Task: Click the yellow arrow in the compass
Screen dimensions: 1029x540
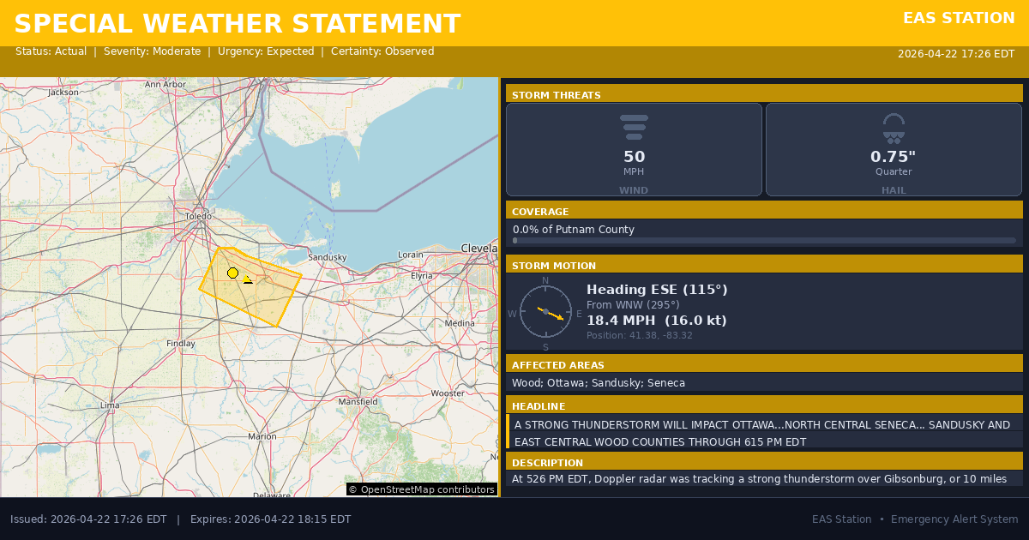Action: [x=551, y=314]
